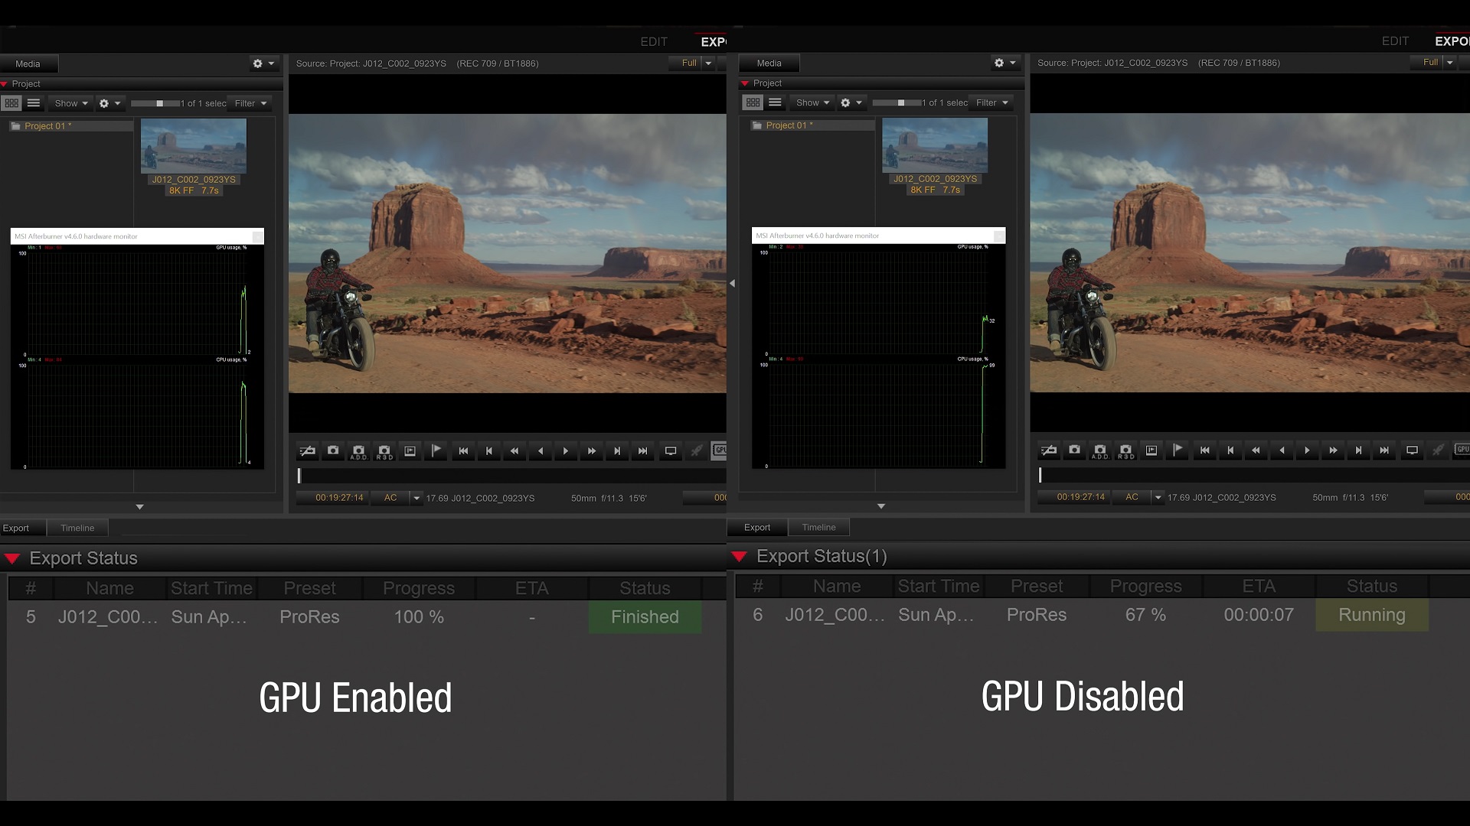The height and width of the screenshot is (826, 1470).
Task: Select the J012_C002_0923YS clip thumbnail
Action: pos(194,145)
